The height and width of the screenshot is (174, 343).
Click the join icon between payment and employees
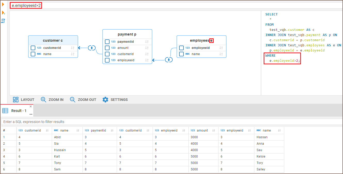[x=169, y=60]
